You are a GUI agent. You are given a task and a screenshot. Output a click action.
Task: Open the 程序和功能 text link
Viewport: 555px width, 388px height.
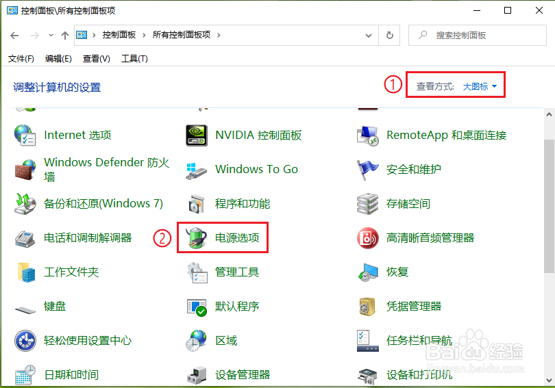[243, 203]
